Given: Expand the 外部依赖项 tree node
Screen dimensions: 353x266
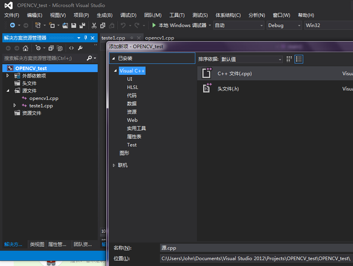Looking at the screenshot, I should coord(8,76).
